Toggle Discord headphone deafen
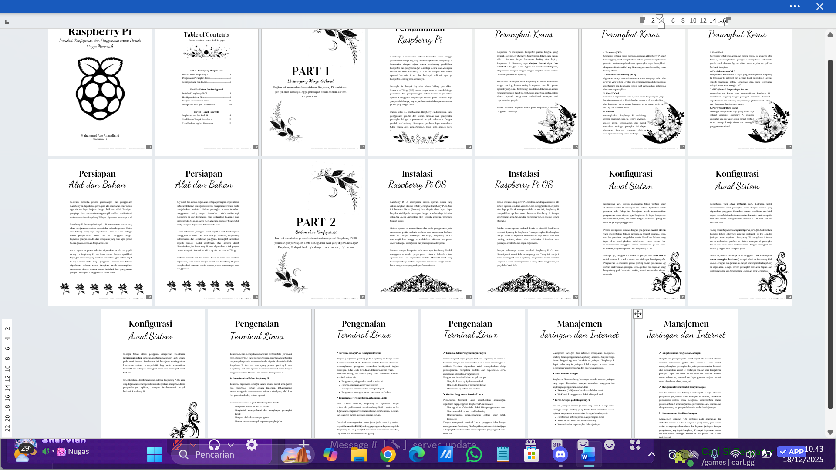 214,445
